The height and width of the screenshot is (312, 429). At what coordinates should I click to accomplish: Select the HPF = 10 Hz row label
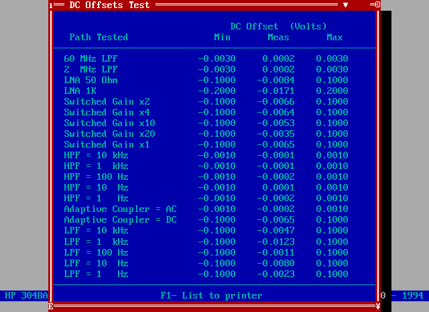[96, 188]
